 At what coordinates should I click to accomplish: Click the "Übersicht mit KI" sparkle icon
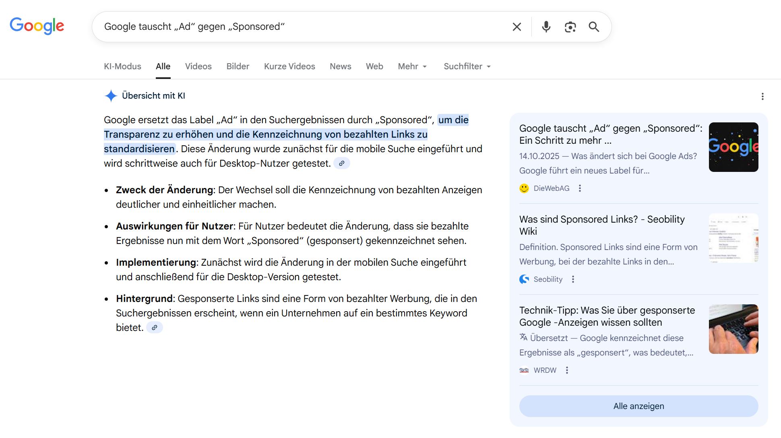point(110,96)
